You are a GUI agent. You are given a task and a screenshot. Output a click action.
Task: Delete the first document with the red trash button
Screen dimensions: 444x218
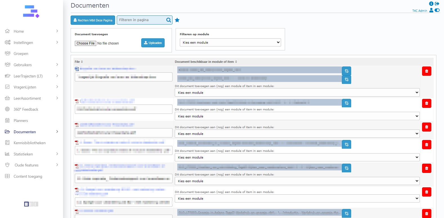coord(427,71)
